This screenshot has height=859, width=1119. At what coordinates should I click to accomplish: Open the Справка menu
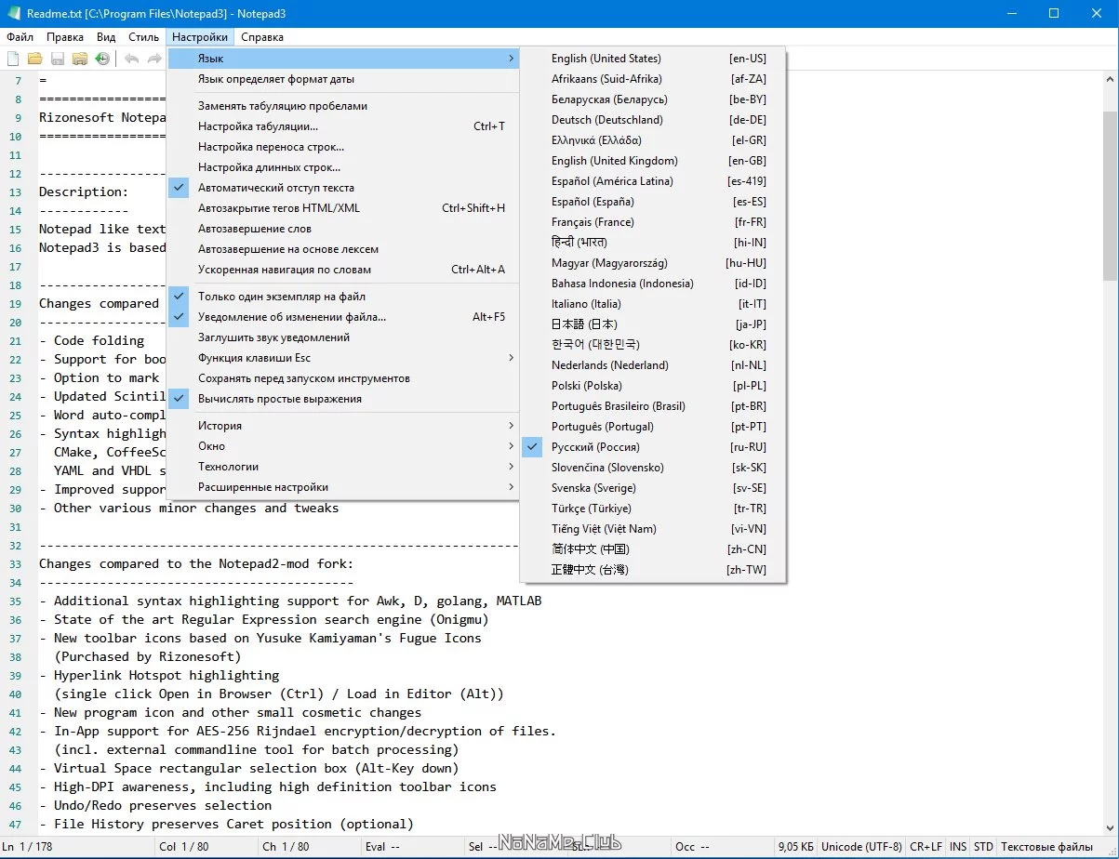click(x=262, y=37)
